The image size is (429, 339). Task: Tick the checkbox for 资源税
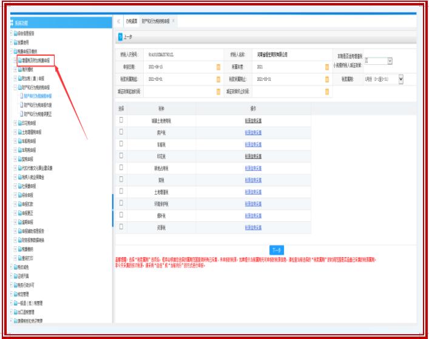point(121,227)
